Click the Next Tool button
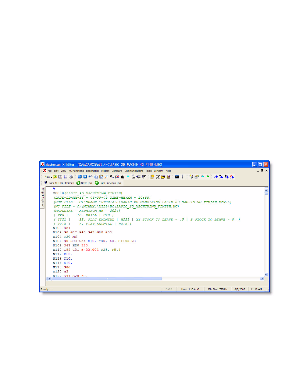The height and width of the screenshot is (380, 296). 84,183
